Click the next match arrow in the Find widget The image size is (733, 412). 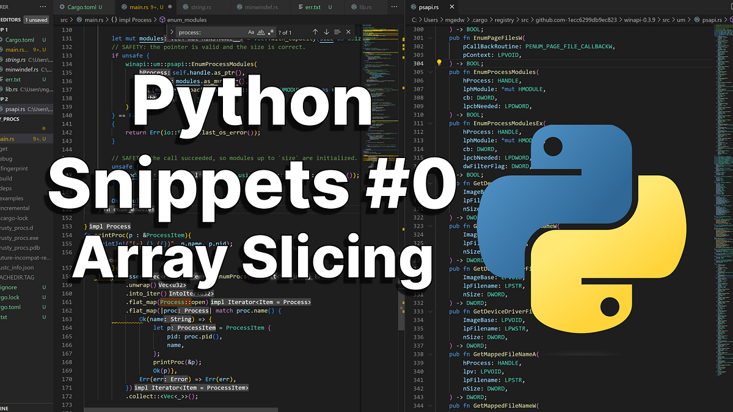pyautogui.click(x=326, y=31)
